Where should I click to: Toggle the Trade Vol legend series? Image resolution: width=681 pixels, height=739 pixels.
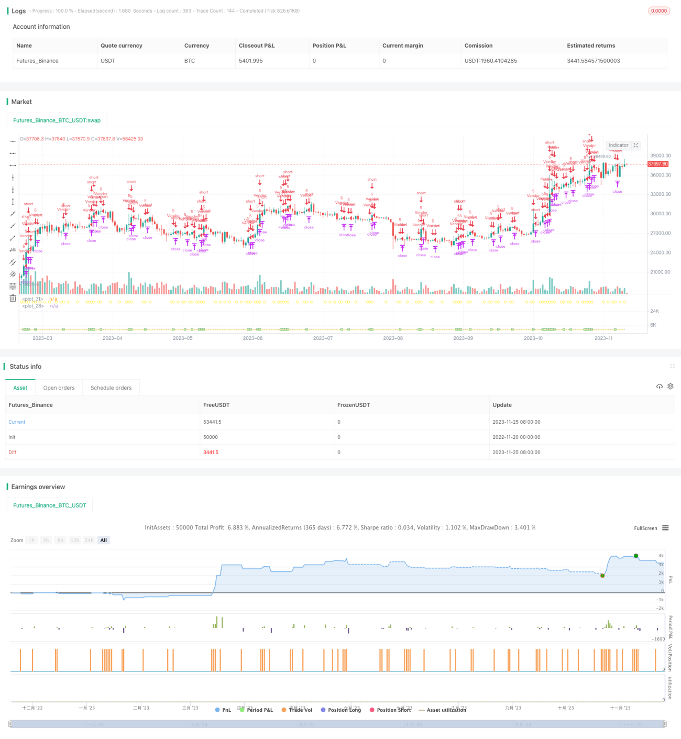(296, 710)
